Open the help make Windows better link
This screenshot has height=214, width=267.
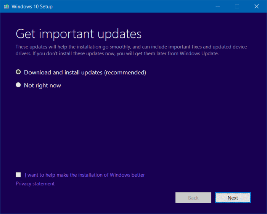pyautogui.click(x=85, y=175)
